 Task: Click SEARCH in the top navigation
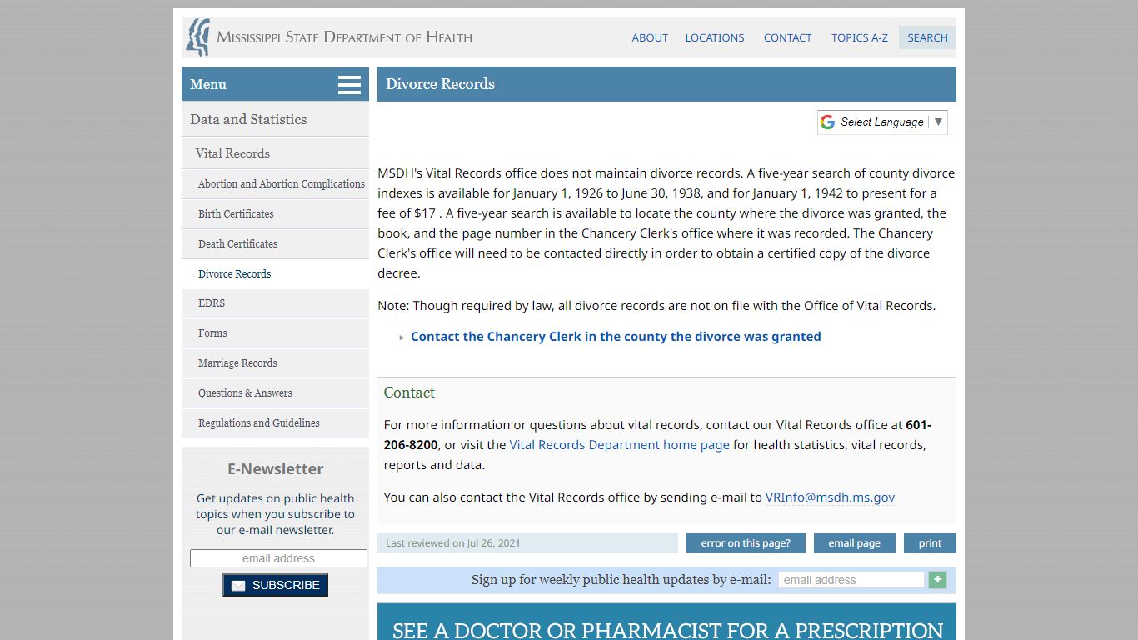(x=927, y=37)
